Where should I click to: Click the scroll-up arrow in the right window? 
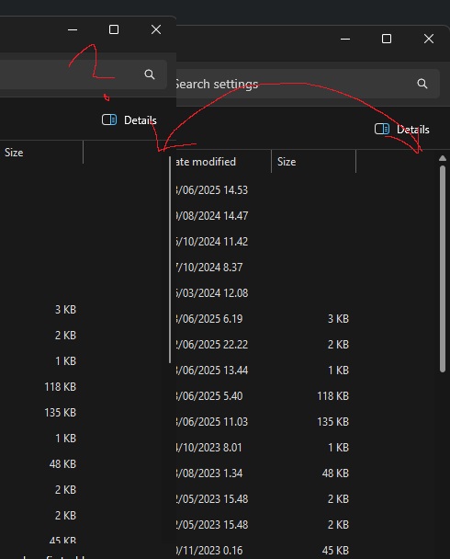[443, 158]
